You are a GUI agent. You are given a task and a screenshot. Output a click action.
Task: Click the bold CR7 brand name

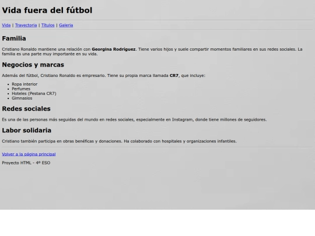[174, 76]
